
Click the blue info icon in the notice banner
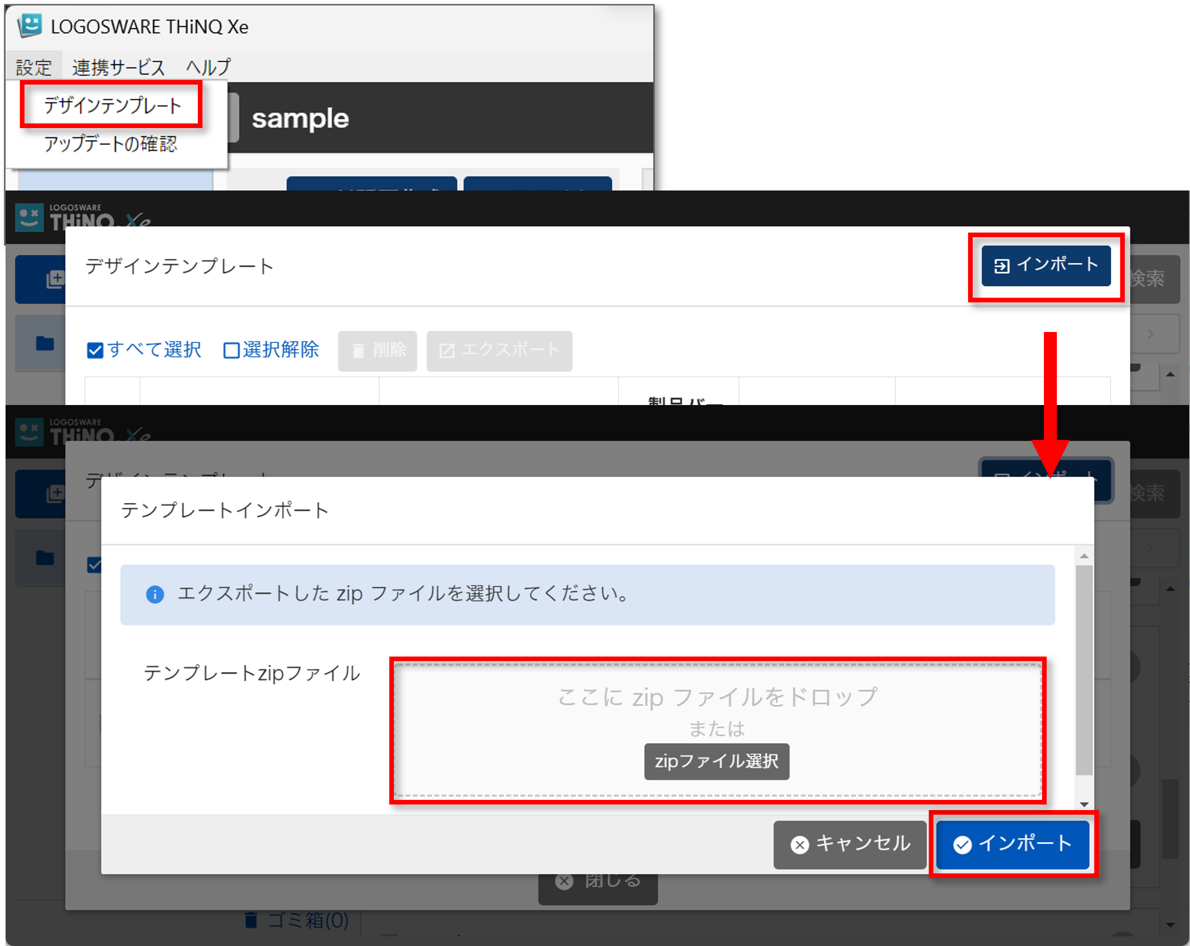(x=154, y=595)
